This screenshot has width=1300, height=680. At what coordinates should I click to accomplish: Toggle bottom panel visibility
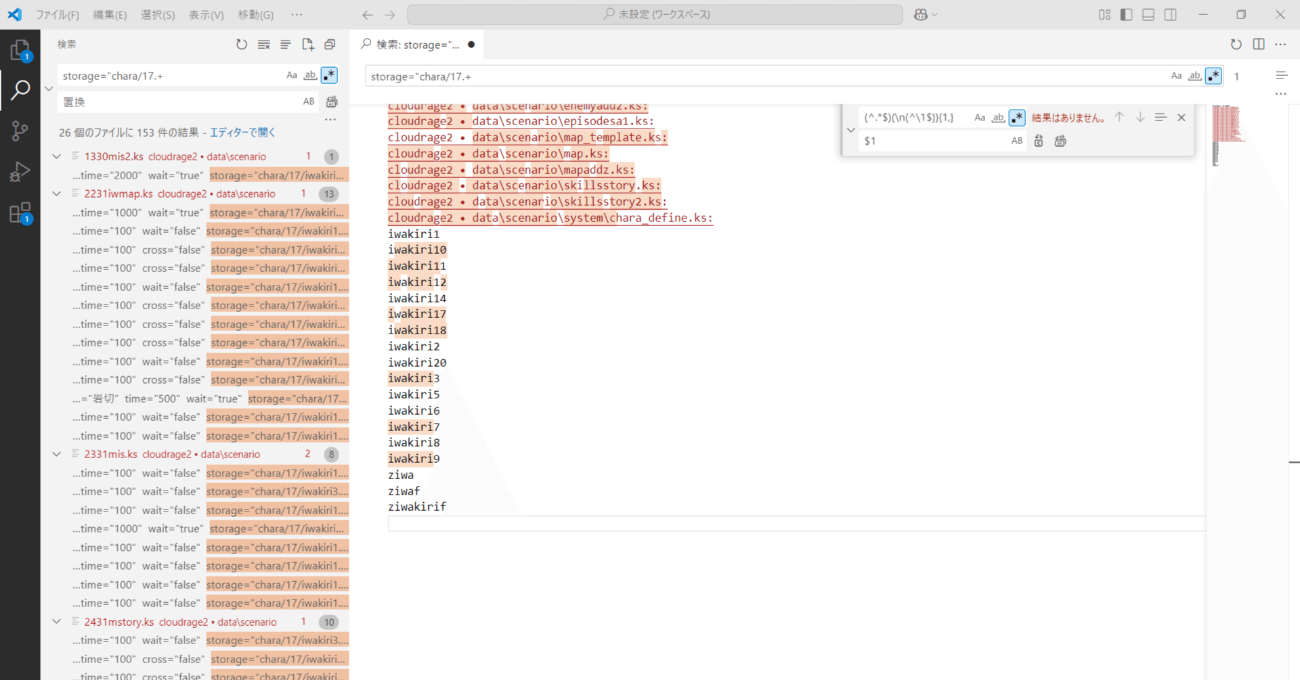pyautogui.click(x=1148, y=14)
